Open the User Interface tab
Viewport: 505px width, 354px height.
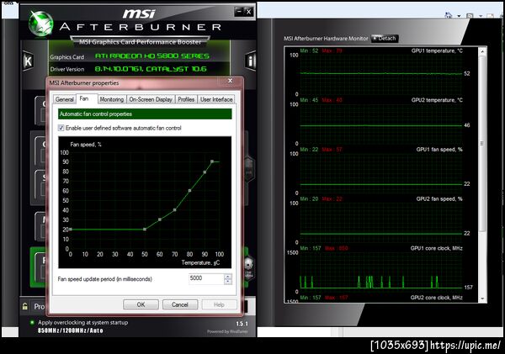(216, 99)
